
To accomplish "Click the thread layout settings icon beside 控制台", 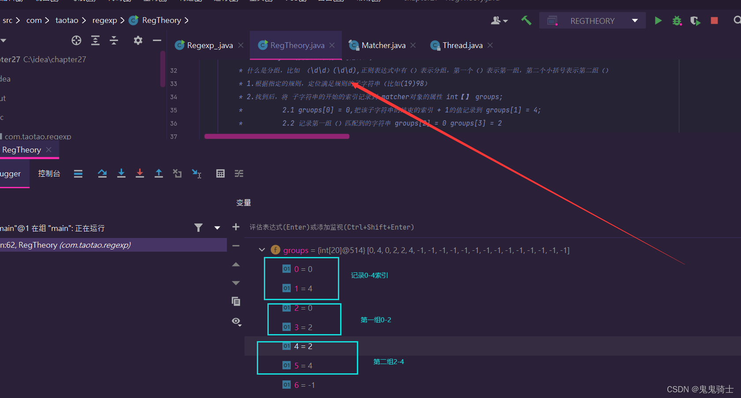I will click(x=78, y=174).
